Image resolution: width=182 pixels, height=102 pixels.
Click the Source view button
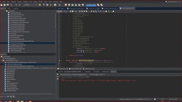[59, 11]
